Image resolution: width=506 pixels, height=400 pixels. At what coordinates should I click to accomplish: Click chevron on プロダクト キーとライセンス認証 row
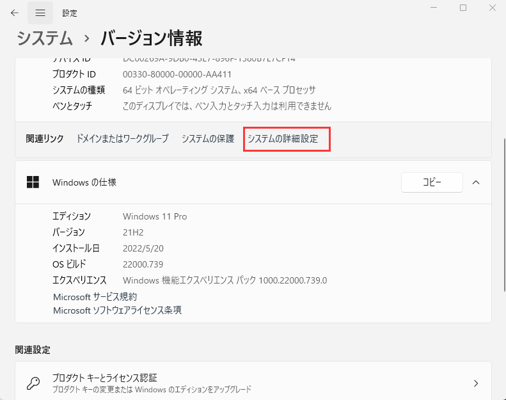(475, 383)
